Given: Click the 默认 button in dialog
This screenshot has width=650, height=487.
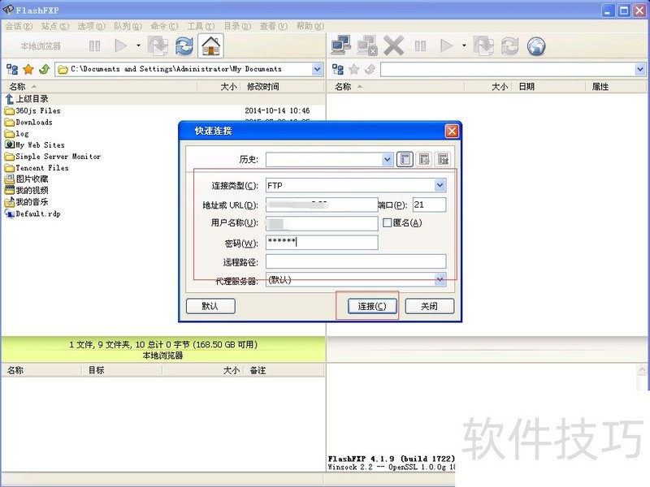Looking at the screenshot, I should [x=210, y=306].
